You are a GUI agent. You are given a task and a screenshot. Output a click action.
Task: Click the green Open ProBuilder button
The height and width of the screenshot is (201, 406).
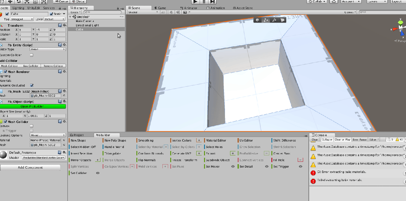point(33,106)
